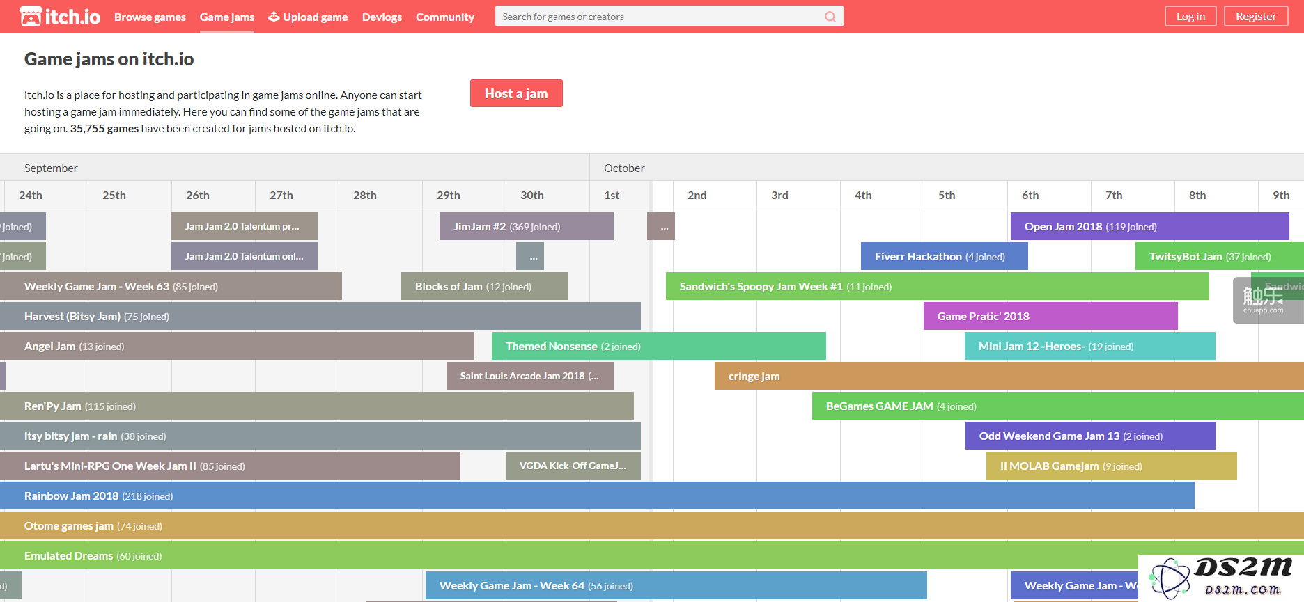Select Otome games jam bar
1304x602 pixels.
point(652,525)
